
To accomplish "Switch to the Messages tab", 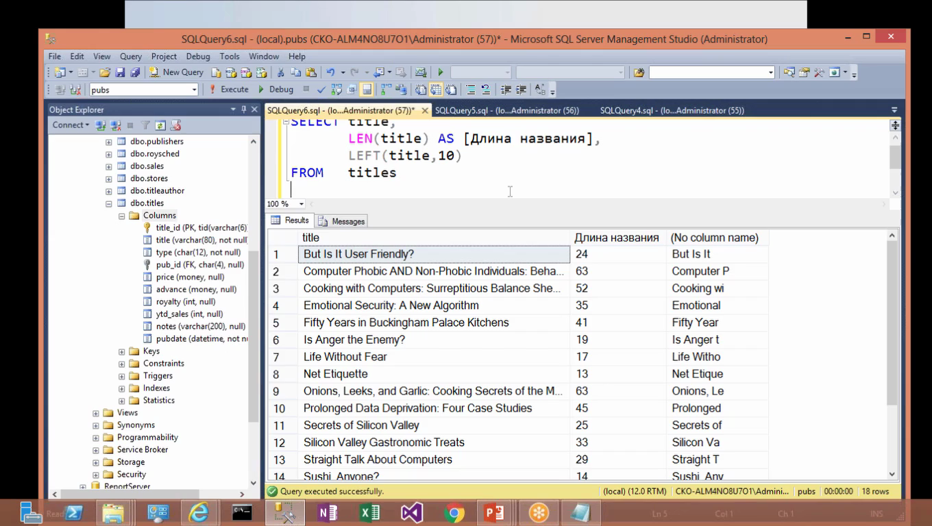I will pyautogui.click(x=342, y=221).
